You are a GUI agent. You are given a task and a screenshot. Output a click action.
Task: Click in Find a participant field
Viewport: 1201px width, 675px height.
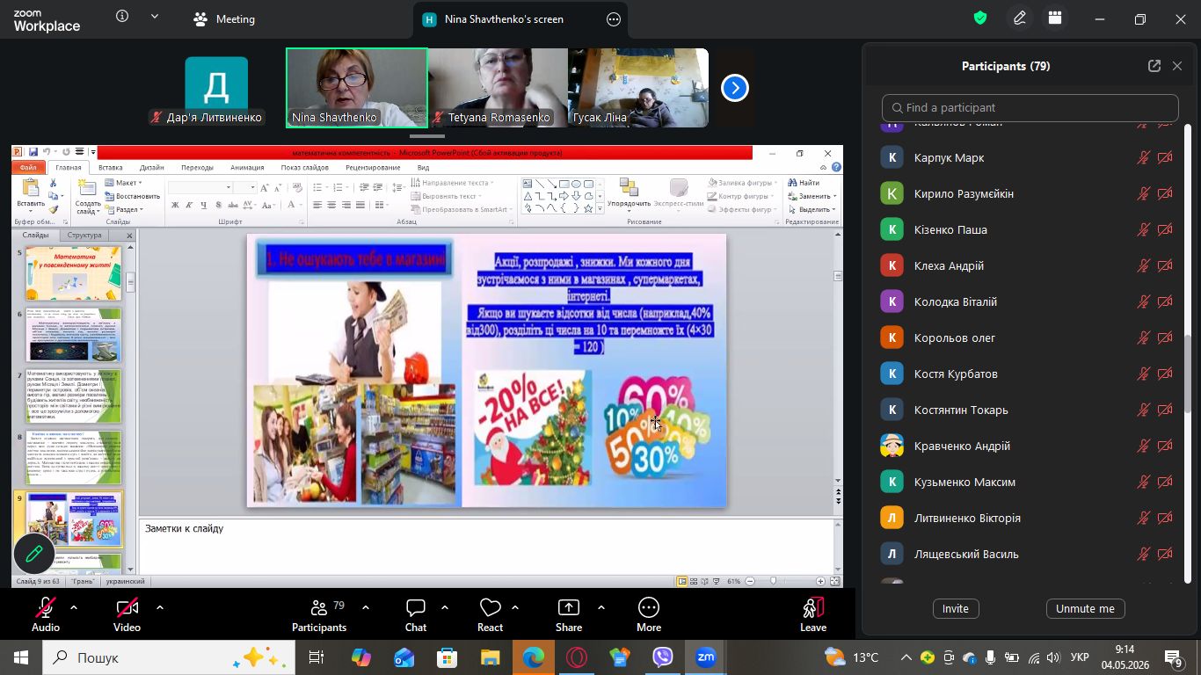[x=1030, y=107]
